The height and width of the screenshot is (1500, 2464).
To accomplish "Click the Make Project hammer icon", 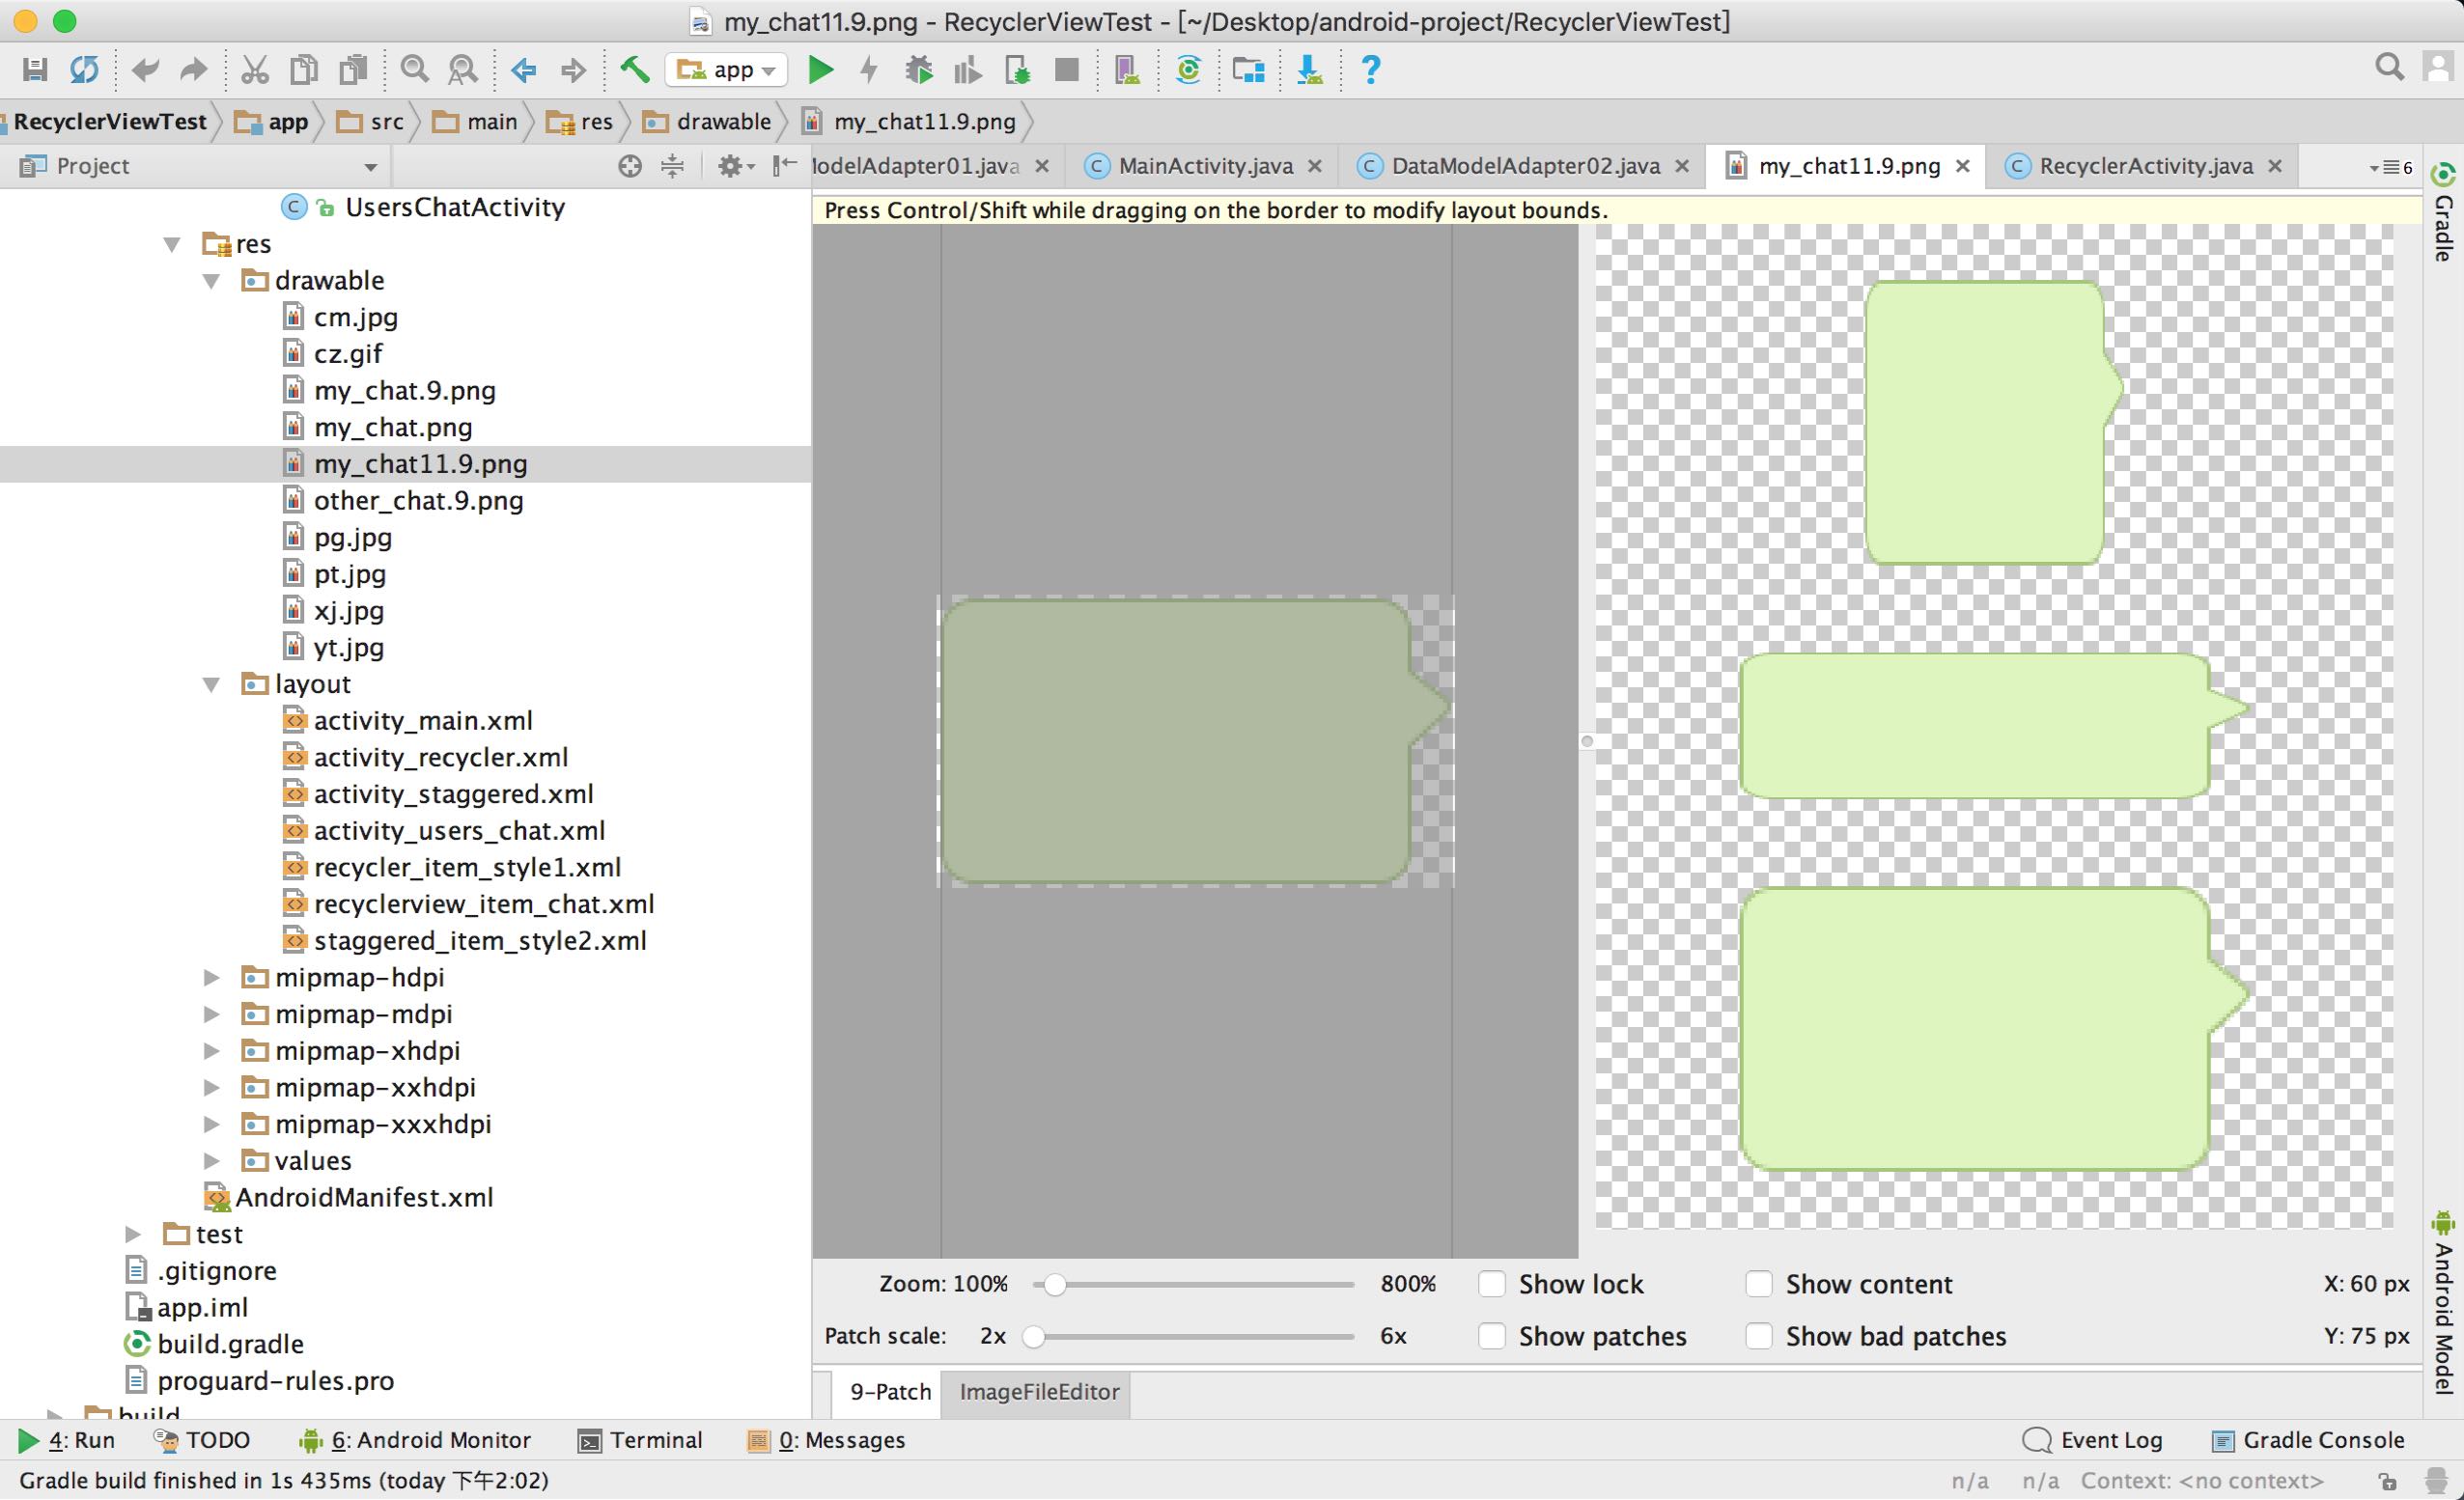I will tap(635, 70).
